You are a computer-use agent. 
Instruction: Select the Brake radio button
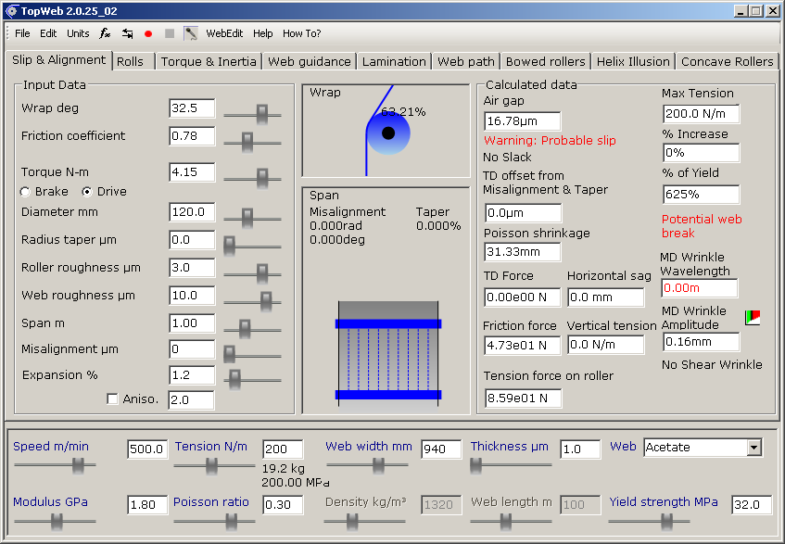[25, 192]
